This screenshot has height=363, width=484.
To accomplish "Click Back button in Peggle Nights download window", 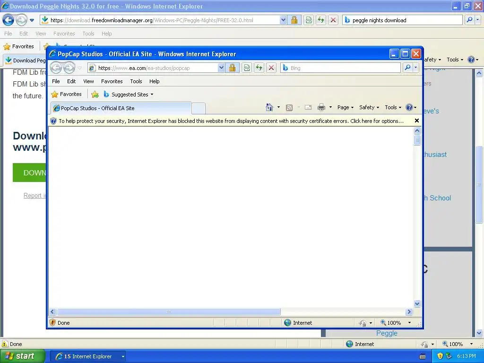I will (9, 20).
